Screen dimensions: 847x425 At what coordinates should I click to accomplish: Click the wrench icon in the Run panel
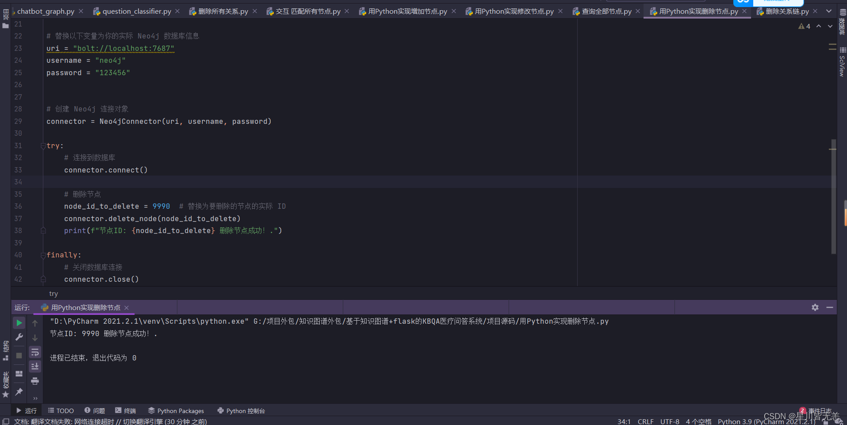pos(19,337)
